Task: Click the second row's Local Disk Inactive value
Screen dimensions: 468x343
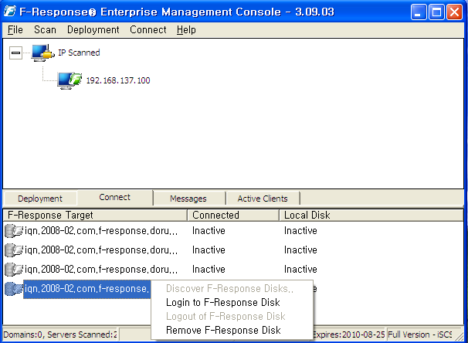Action: pos(300,250)
